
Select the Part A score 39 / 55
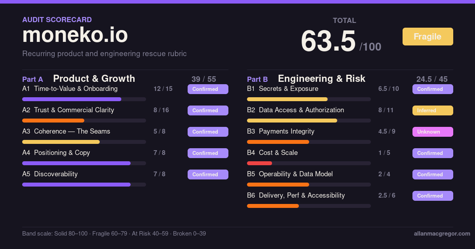(x=204, y=79)
